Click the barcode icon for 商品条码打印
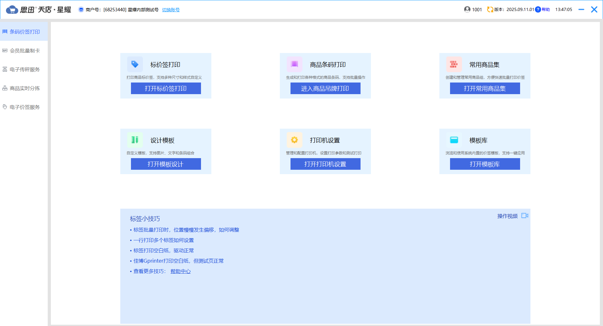Image resolution: width=603 pixels, height=326 pixels. tap(294, 64)
